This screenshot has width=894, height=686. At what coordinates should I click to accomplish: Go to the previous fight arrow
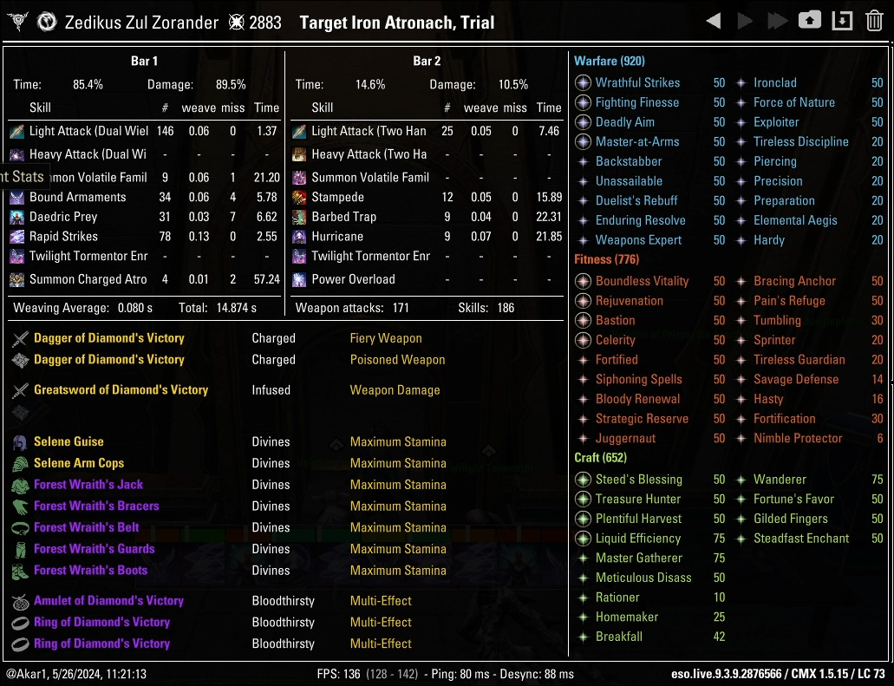tap(714, 21)
